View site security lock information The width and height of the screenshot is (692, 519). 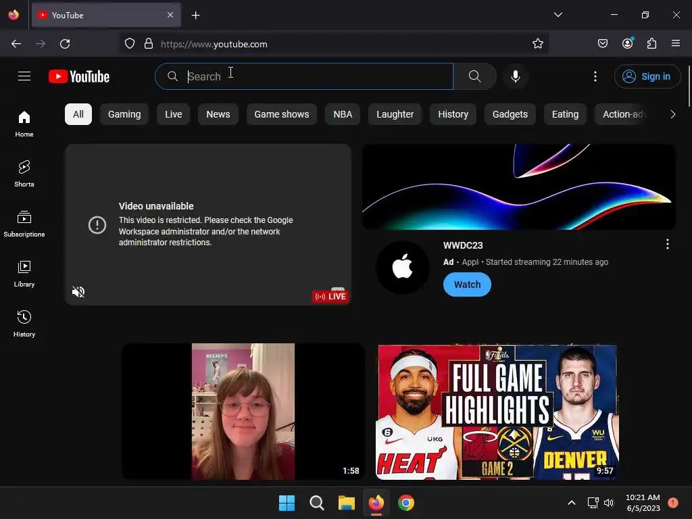tap(149, 44)
